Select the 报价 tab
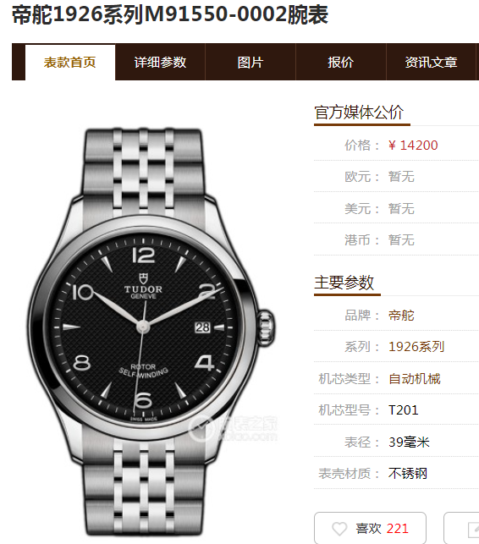This screenshot has width=479, height=544. (341, 63)
